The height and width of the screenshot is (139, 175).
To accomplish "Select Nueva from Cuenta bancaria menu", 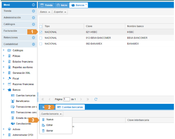I will pos(50,119).
